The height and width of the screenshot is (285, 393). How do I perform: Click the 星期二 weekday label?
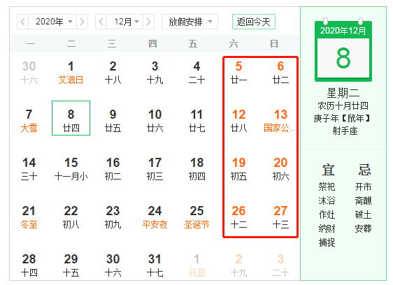[x=343, y=93]
